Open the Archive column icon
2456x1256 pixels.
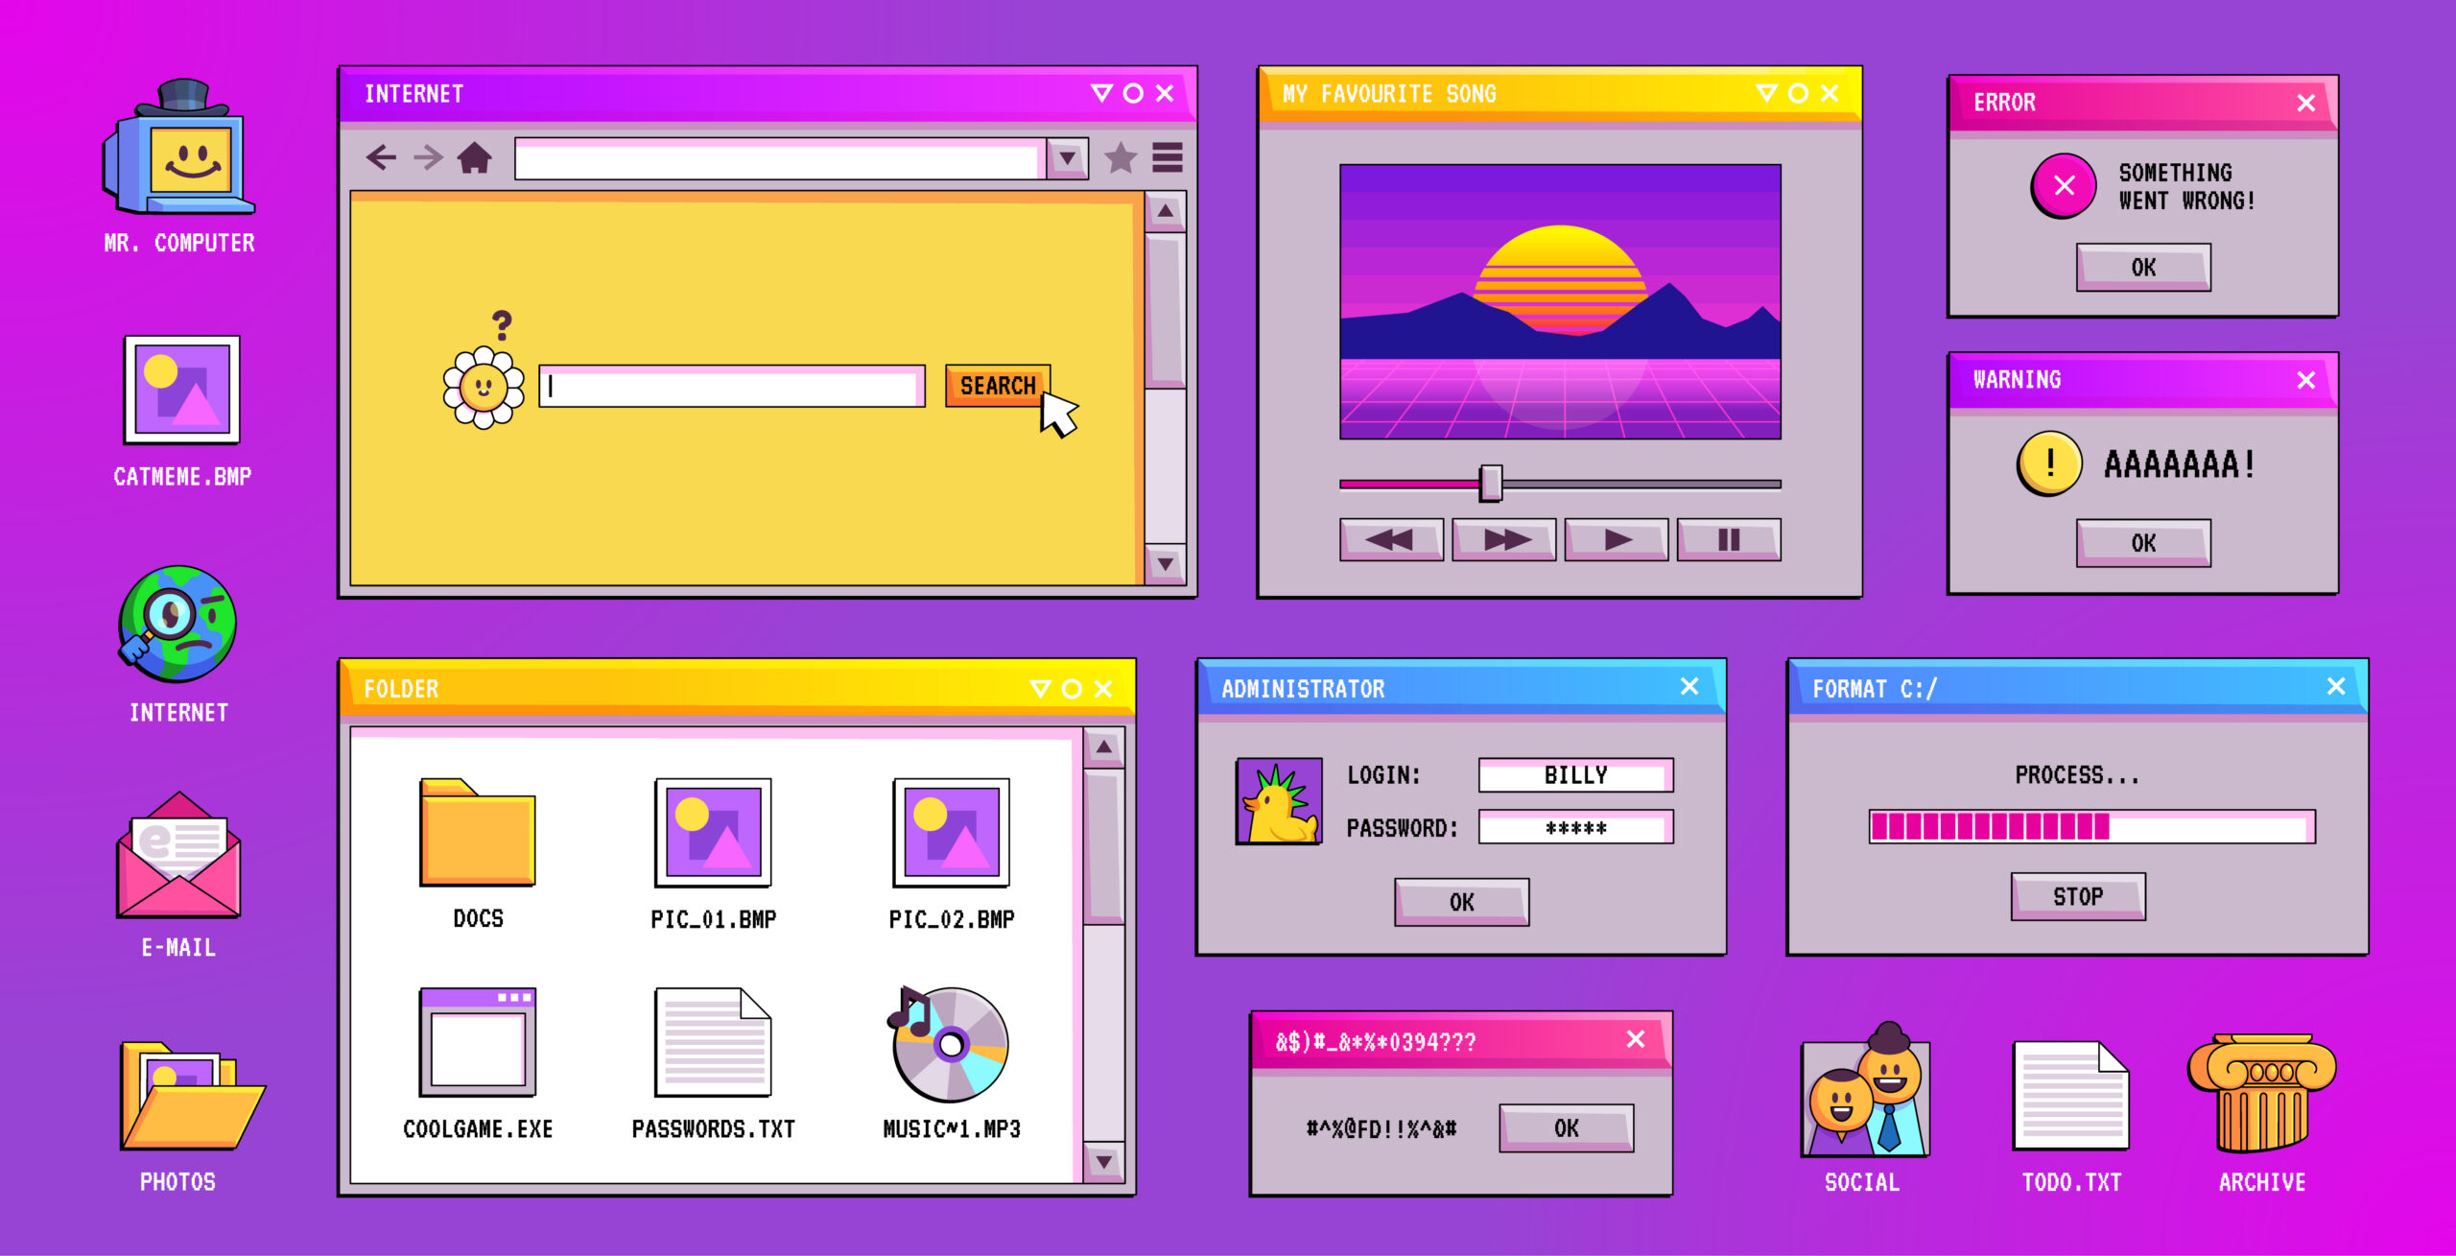point(2261,1093)
